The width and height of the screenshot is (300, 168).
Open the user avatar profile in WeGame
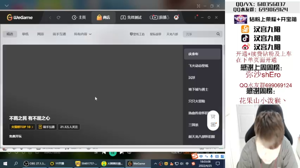click(x=176, y=17)
